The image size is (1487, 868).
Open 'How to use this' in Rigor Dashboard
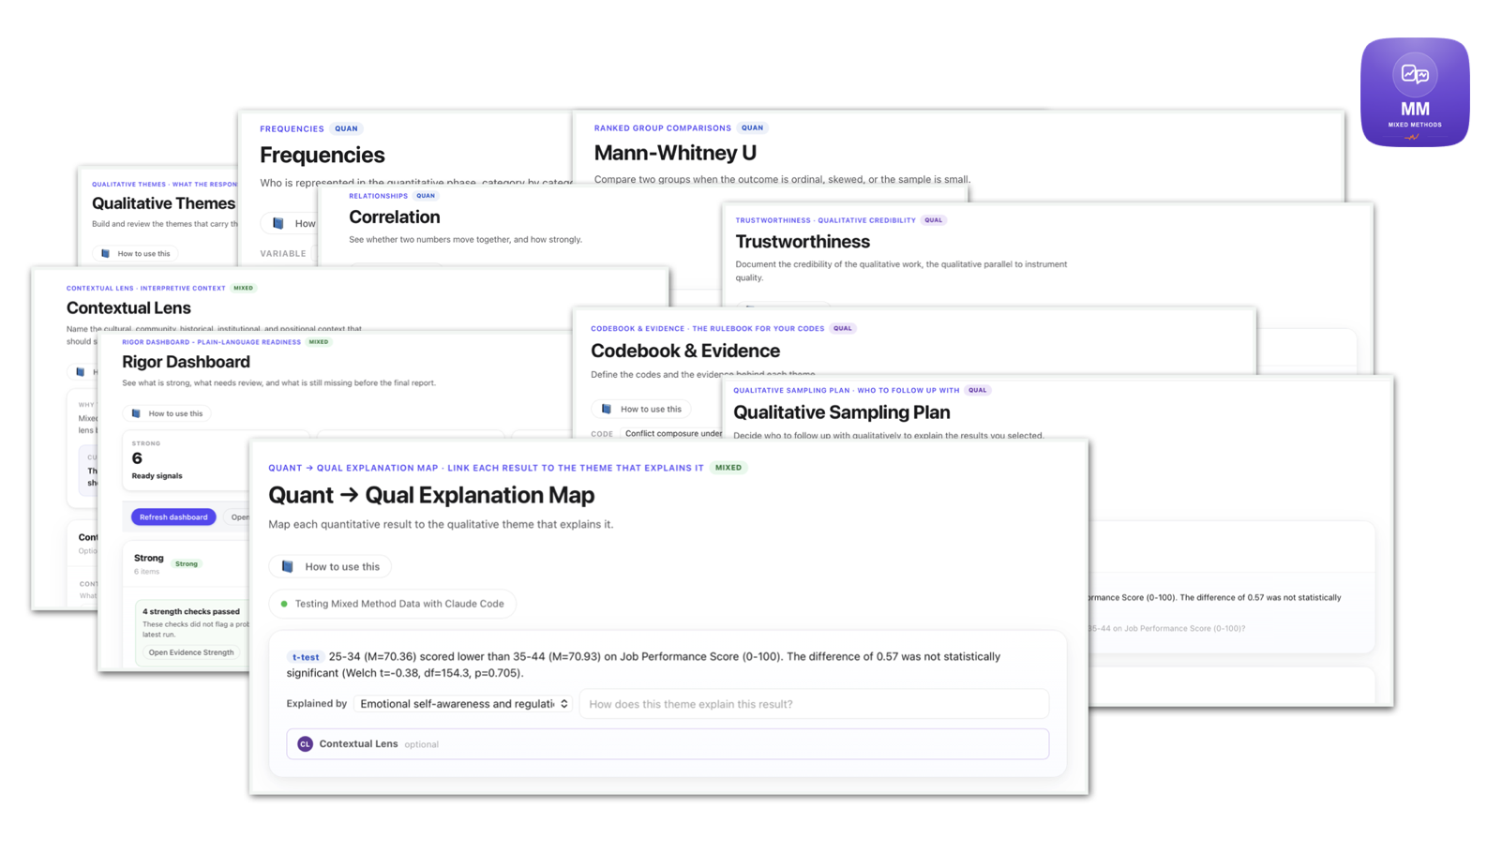pos(167,413)
